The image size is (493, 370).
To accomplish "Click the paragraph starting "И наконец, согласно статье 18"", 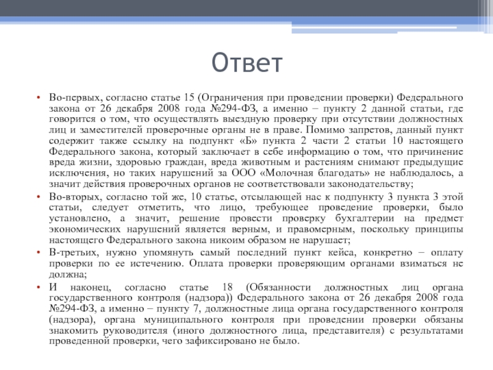I will (x=256, y=314).
